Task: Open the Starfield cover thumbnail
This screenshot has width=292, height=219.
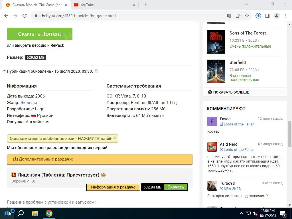Action: [x=216, y=71]
